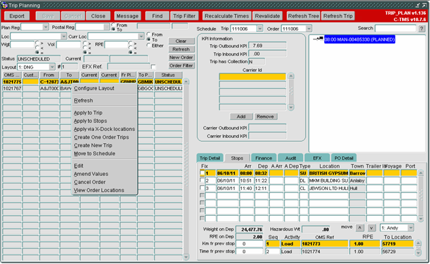The image size is (430, 264).
Task: Choose View Order Locations
Action: coord(98,190)
